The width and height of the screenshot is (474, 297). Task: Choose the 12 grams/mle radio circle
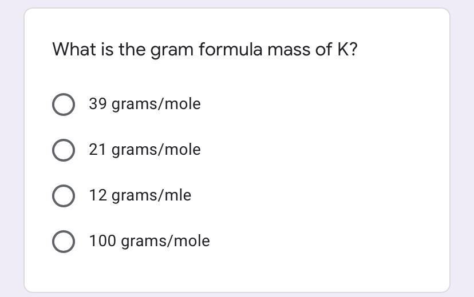(63, 196)
